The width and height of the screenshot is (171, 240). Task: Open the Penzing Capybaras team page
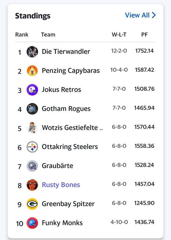tap(71, 71)
